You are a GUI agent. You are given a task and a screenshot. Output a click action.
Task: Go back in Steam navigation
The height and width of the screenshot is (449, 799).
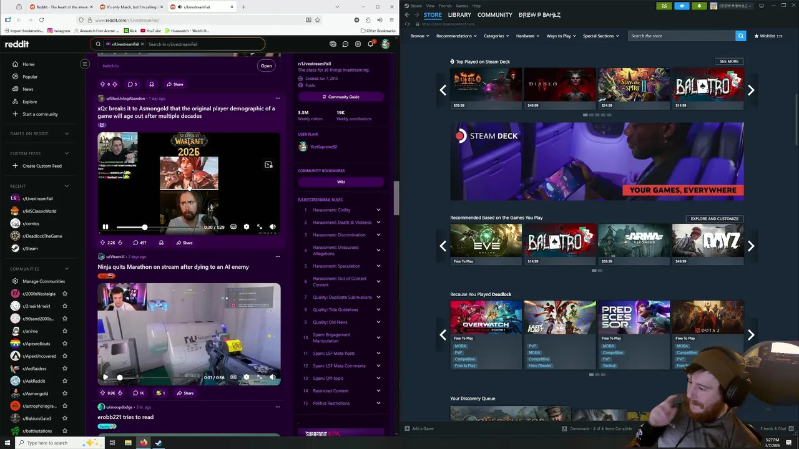(x=407, y=14)
